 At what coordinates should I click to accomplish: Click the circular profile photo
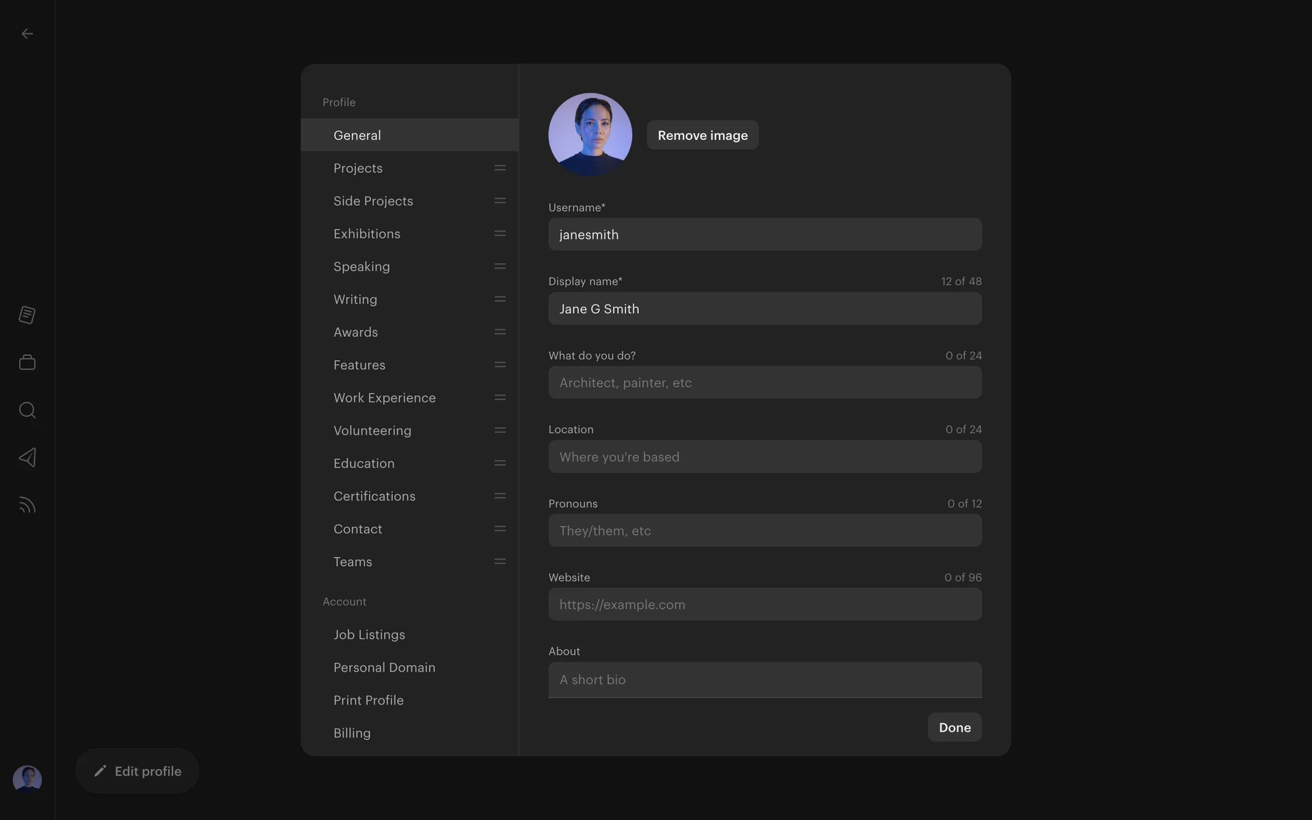pos(590,135)
